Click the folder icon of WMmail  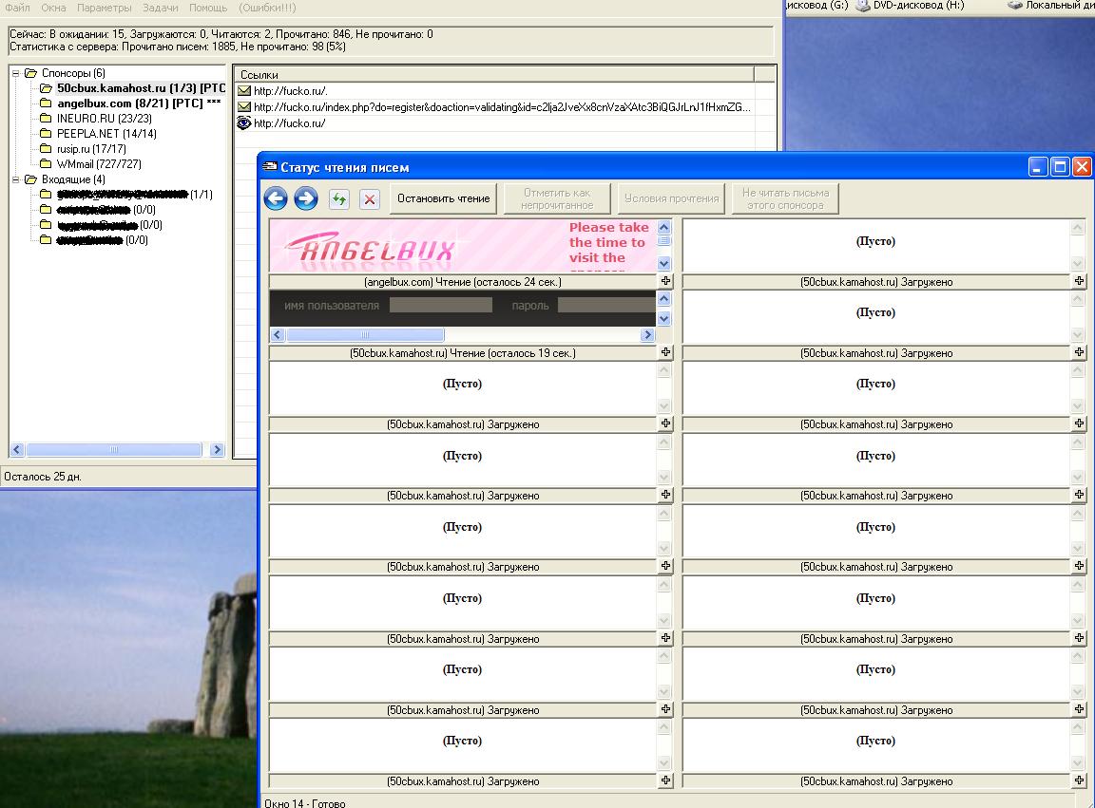(46, 164)
